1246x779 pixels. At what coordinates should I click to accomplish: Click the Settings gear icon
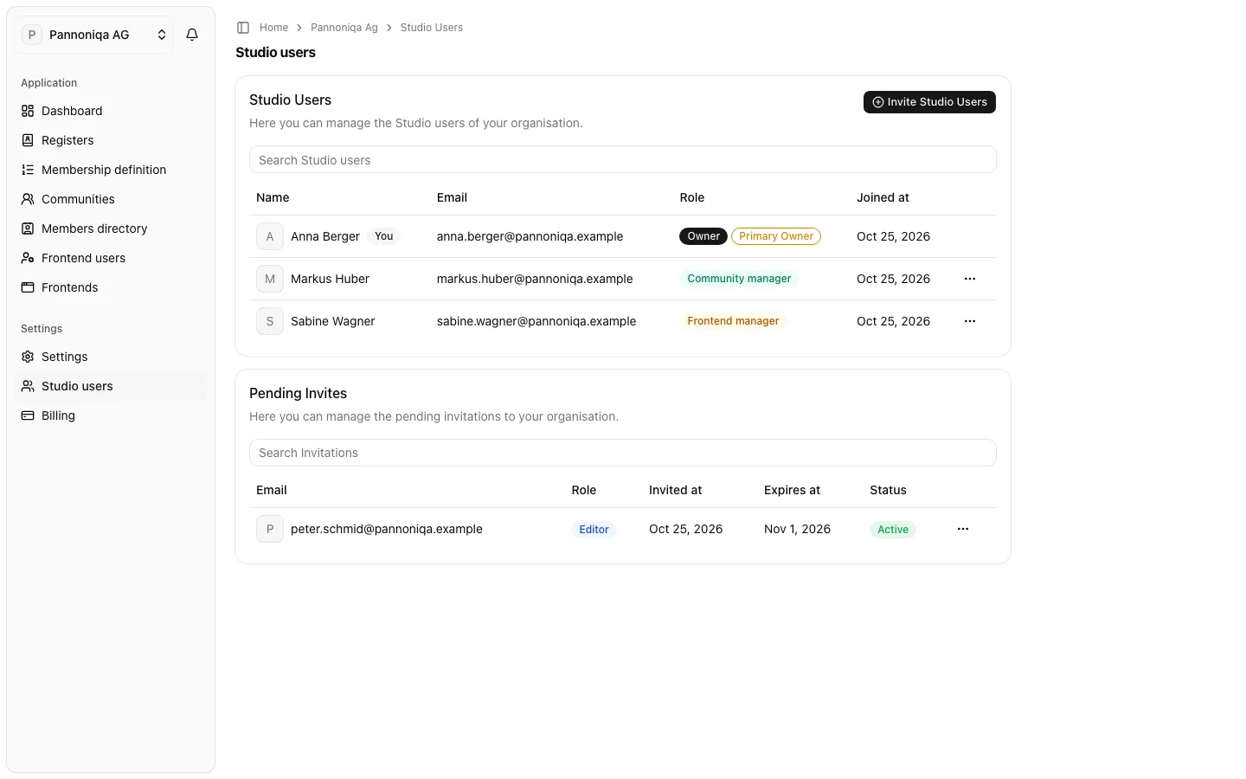[28, 357]
